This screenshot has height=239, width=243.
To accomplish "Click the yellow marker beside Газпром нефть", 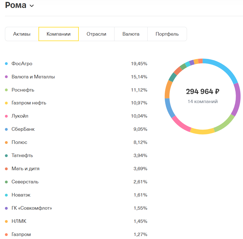I will coord(6,103).
